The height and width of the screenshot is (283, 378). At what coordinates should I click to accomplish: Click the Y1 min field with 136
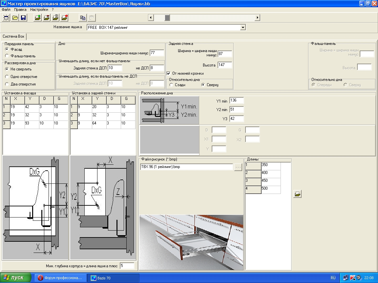237,101
